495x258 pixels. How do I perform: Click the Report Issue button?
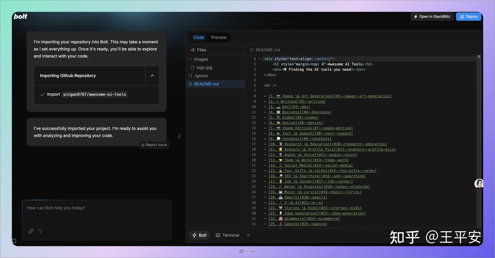coord(154,145)
